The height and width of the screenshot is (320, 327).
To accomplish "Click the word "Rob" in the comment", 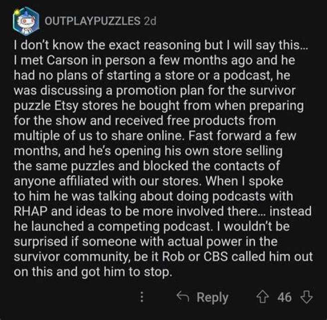I will pyautogui.click(x=173, y=256).
